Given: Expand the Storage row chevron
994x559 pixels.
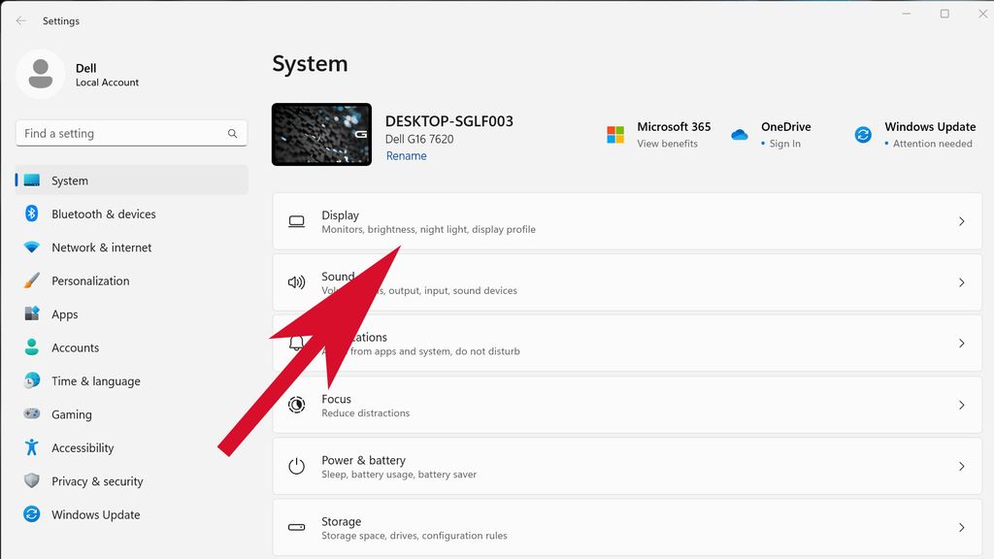Looking at the screenshot, I should (x=962, y=527).
